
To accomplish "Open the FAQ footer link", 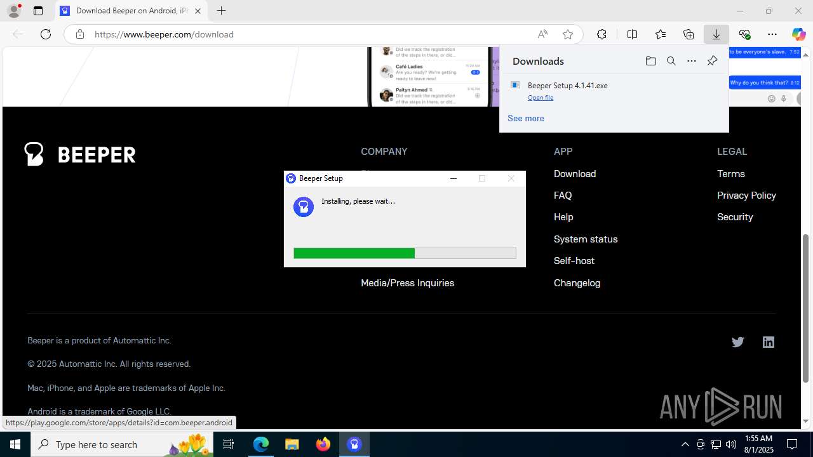I will [563, 195].
